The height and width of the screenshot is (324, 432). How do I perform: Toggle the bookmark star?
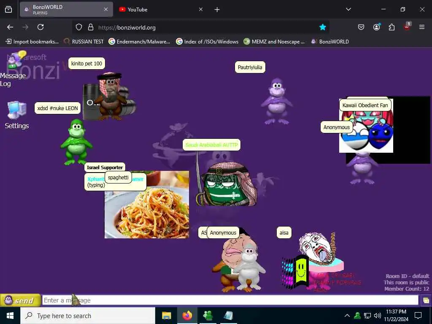(x=323, y=27)
